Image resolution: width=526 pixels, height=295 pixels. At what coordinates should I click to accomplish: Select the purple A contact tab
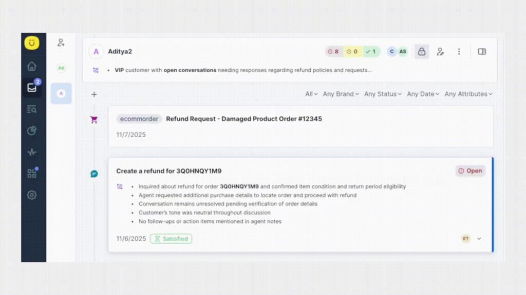tap(61, 93)
